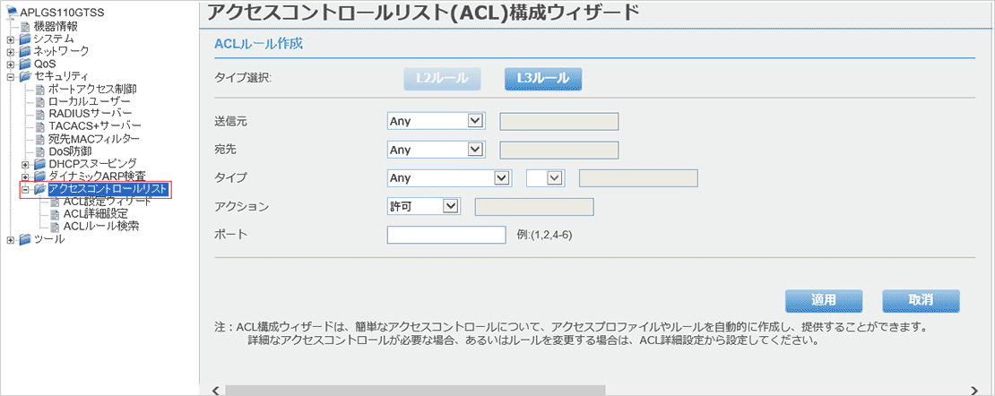Expand the ネットワーク tree node
The height and width of the screenshot is (396, 995).
tap(10, 52)
